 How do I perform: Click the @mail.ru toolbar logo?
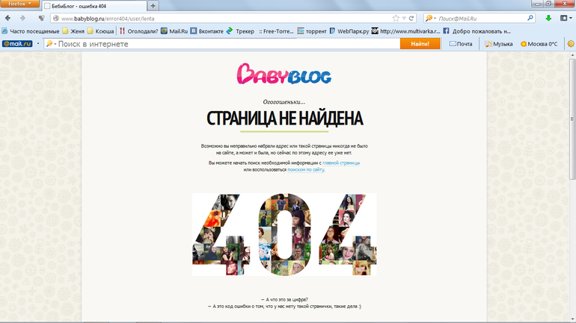click(x=17, y=43)
